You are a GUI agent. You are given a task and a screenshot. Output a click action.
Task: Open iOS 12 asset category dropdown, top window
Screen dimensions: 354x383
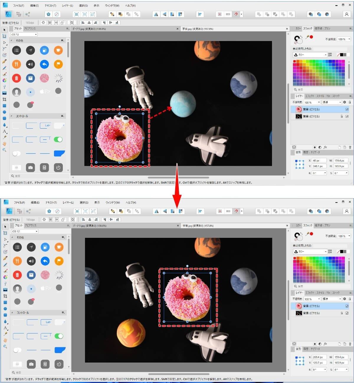tap(24, 35)
